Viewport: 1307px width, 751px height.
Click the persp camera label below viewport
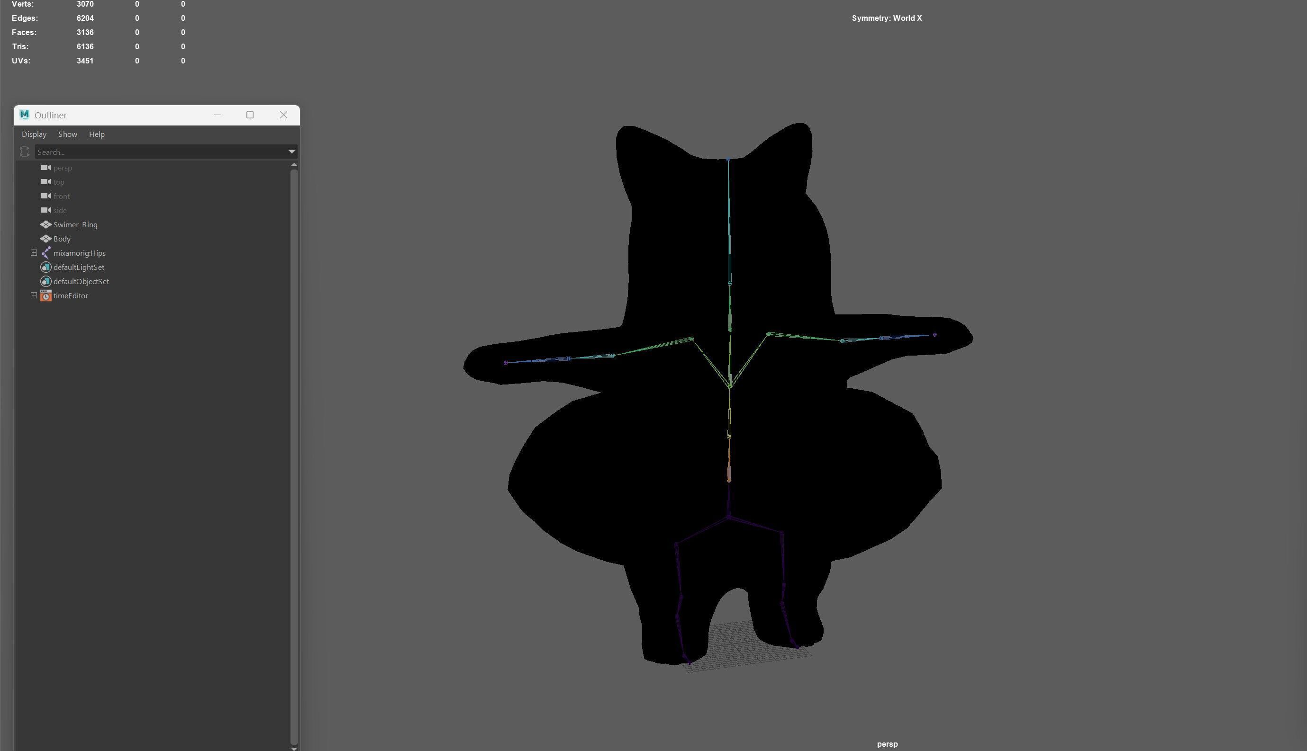pos(887,744)
